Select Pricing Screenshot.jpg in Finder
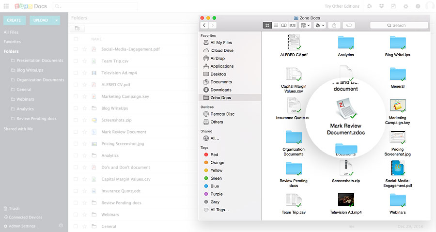Image resolution: width=436 pixels, height=232 pixels. [398, 137]
